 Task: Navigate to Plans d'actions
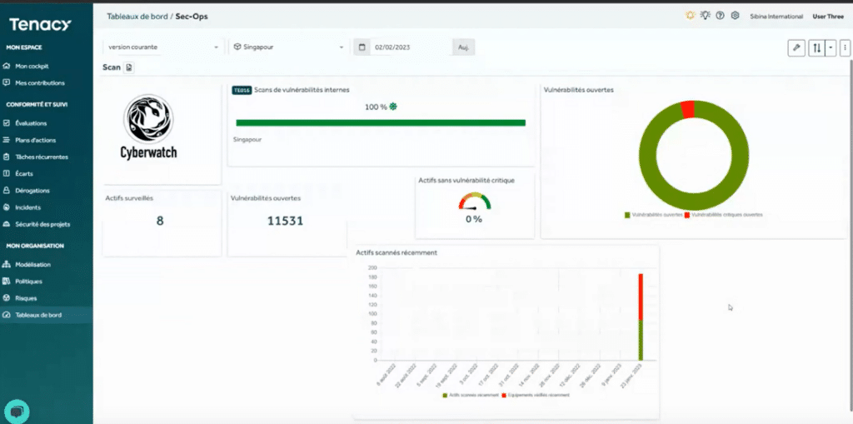tap(35, 141)
